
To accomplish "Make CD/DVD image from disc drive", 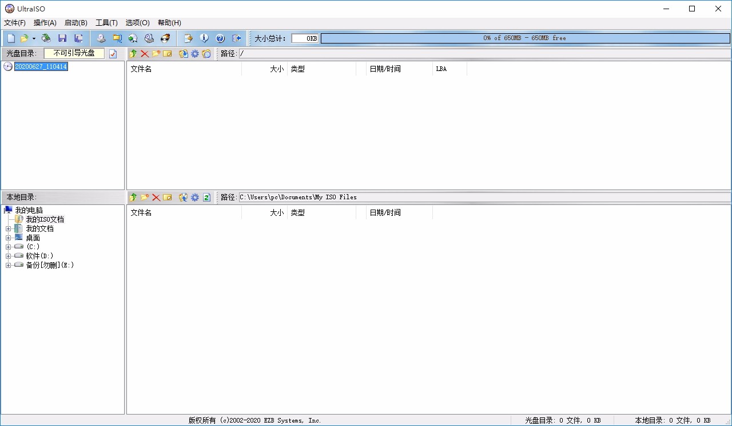I will pyautogui.click(x=101, y=38).
